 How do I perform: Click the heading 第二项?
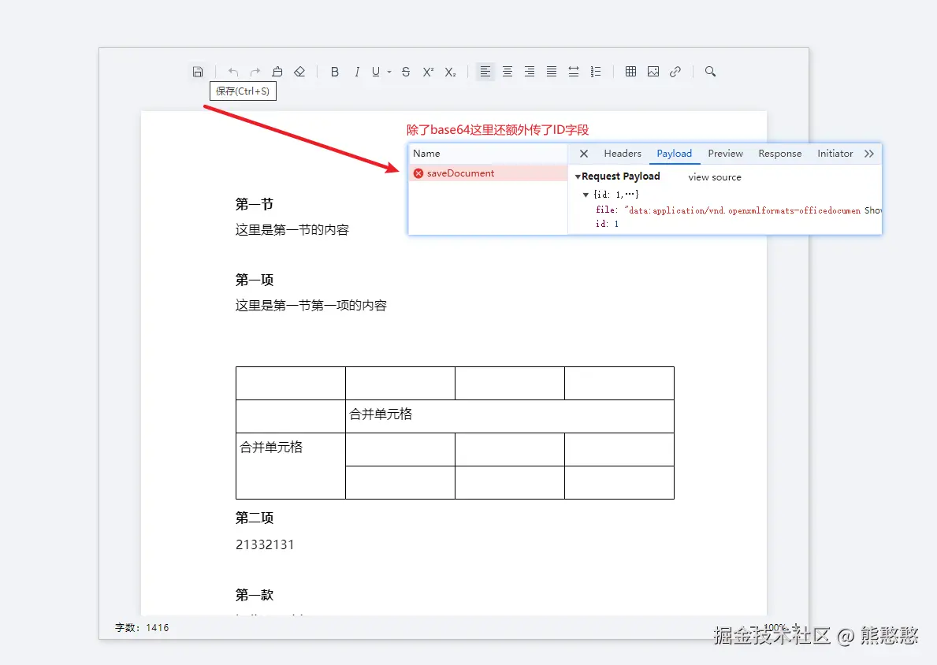[x=254, y=518]
